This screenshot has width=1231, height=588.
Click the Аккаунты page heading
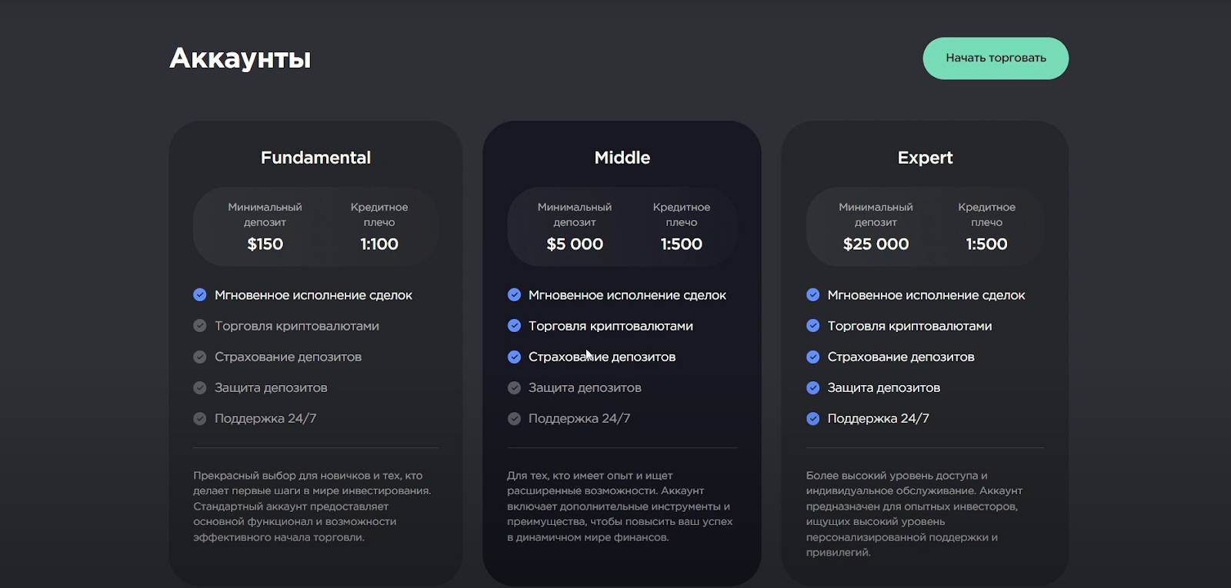point(240,58)
